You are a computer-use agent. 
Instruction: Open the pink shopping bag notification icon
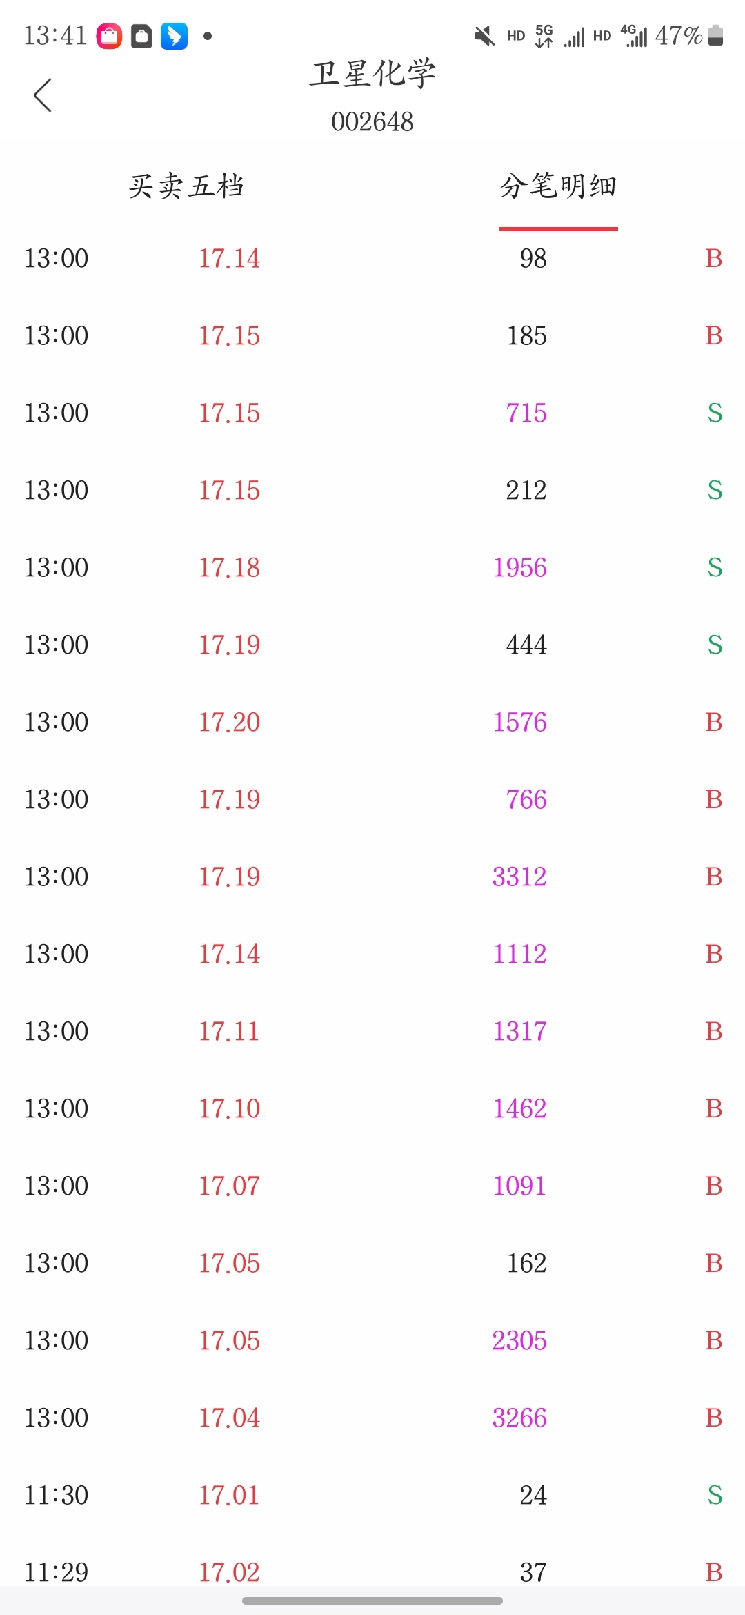pyautogui.click(x=109, y=36)
